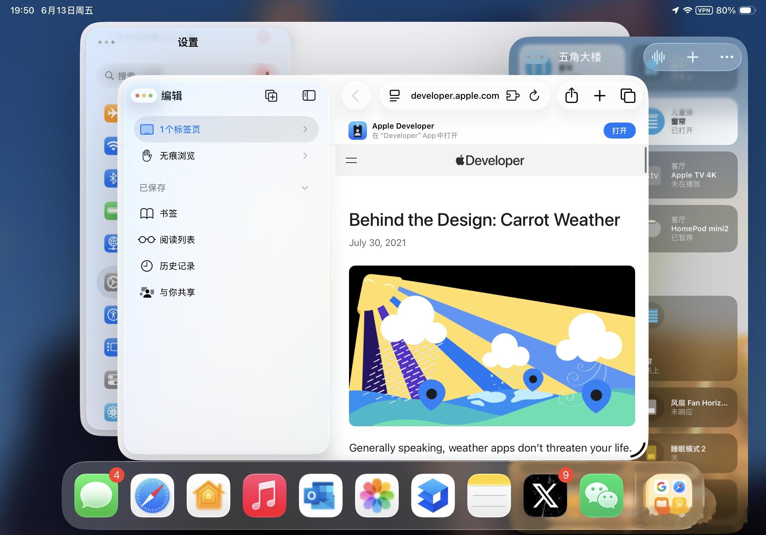Screen dimensions: 766x535
Task: Expand the 无痕浏览 chevron
Action: point(305,156)
